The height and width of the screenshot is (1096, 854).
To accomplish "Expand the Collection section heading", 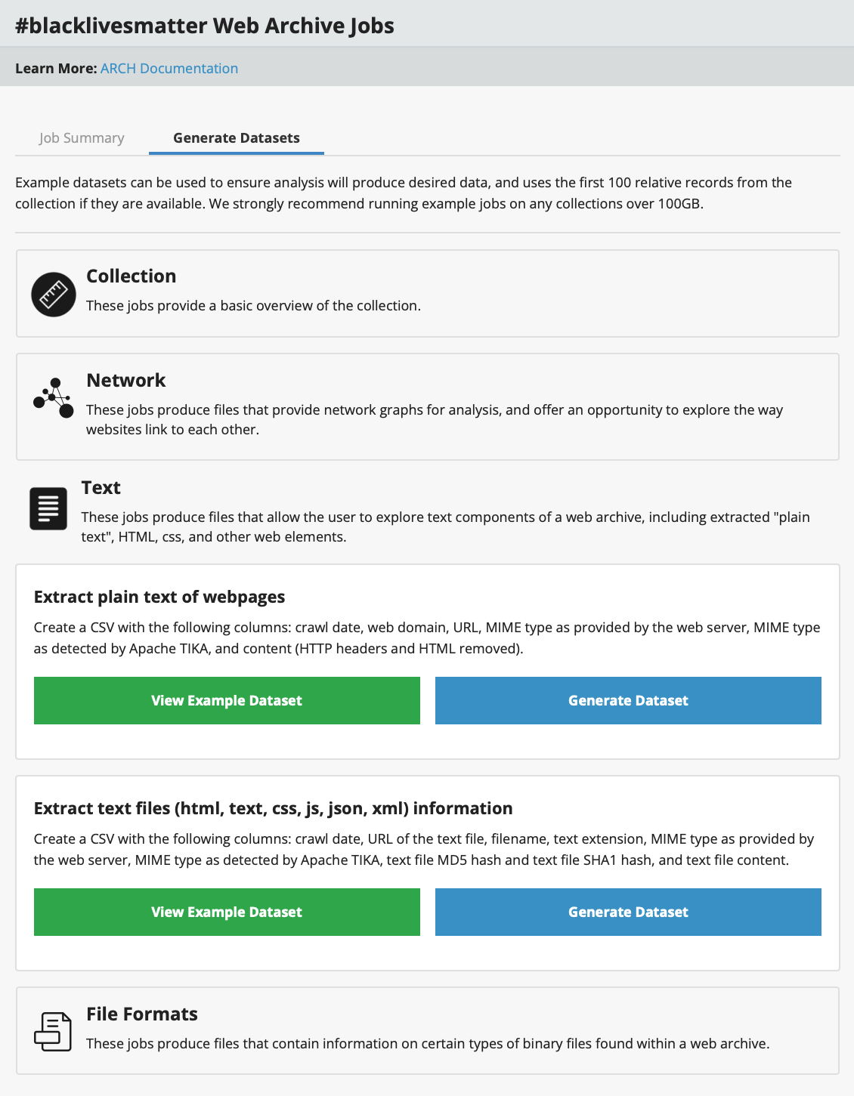I will 132,276.
